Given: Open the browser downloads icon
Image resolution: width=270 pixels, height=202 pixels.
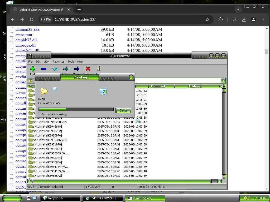Looking at the screenshot, I should (x=244, y=19).
